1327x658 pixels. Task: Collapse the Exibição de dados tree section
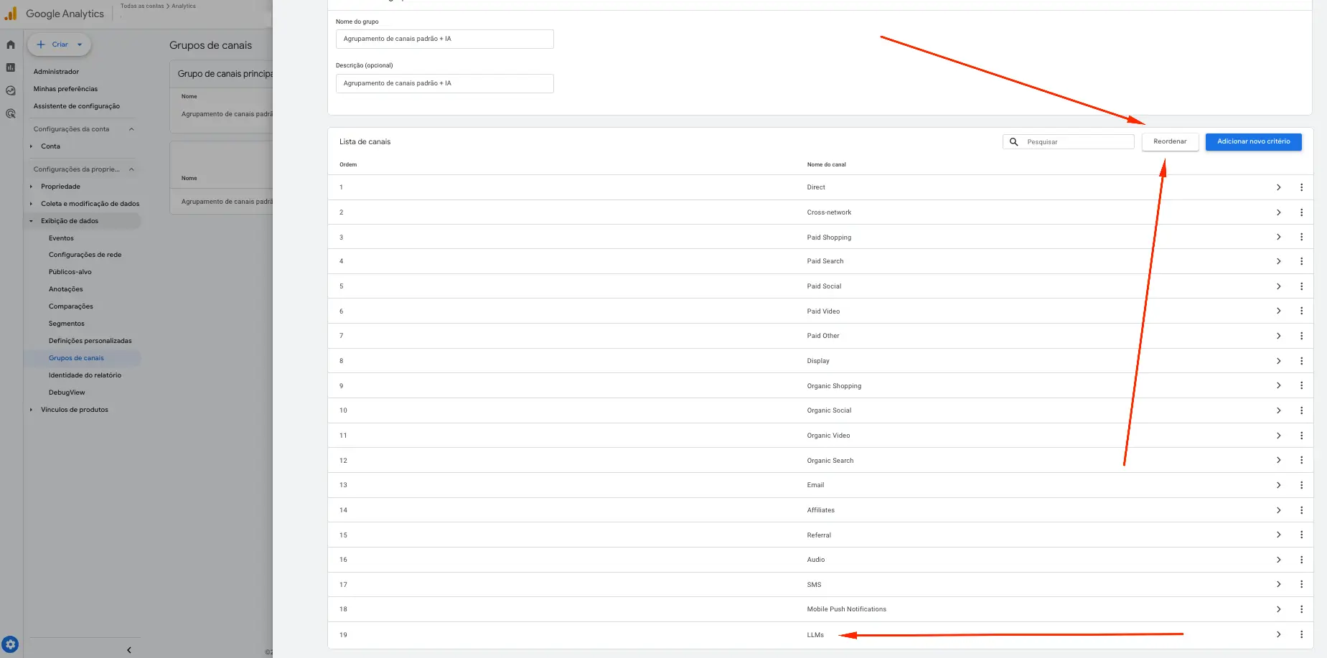[31, 221]
